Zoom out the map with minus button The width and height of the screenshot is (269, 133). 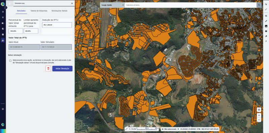259,120
